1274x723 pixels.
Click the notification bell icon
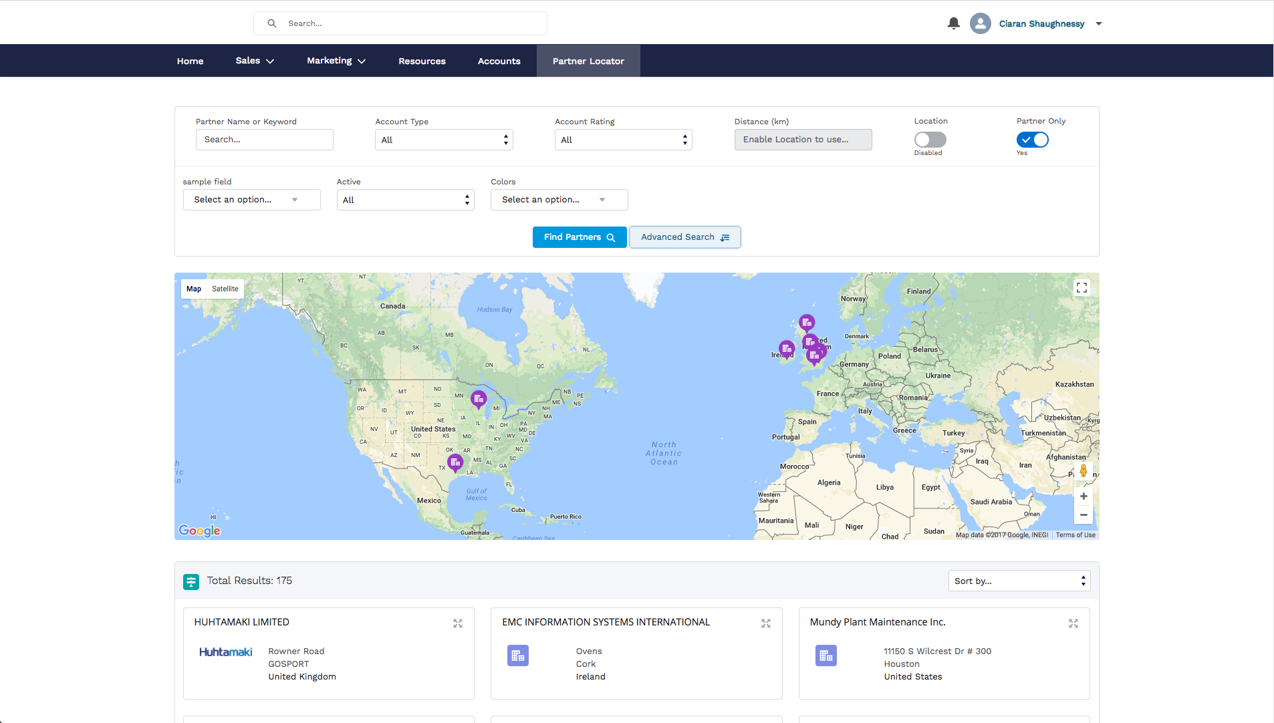pos(954,23)
